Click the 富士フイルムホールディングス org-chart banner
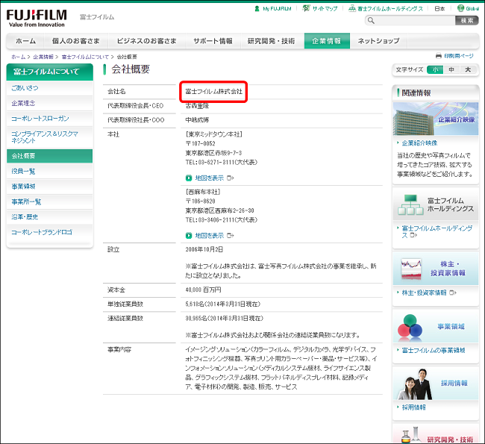 pos(436,204)
